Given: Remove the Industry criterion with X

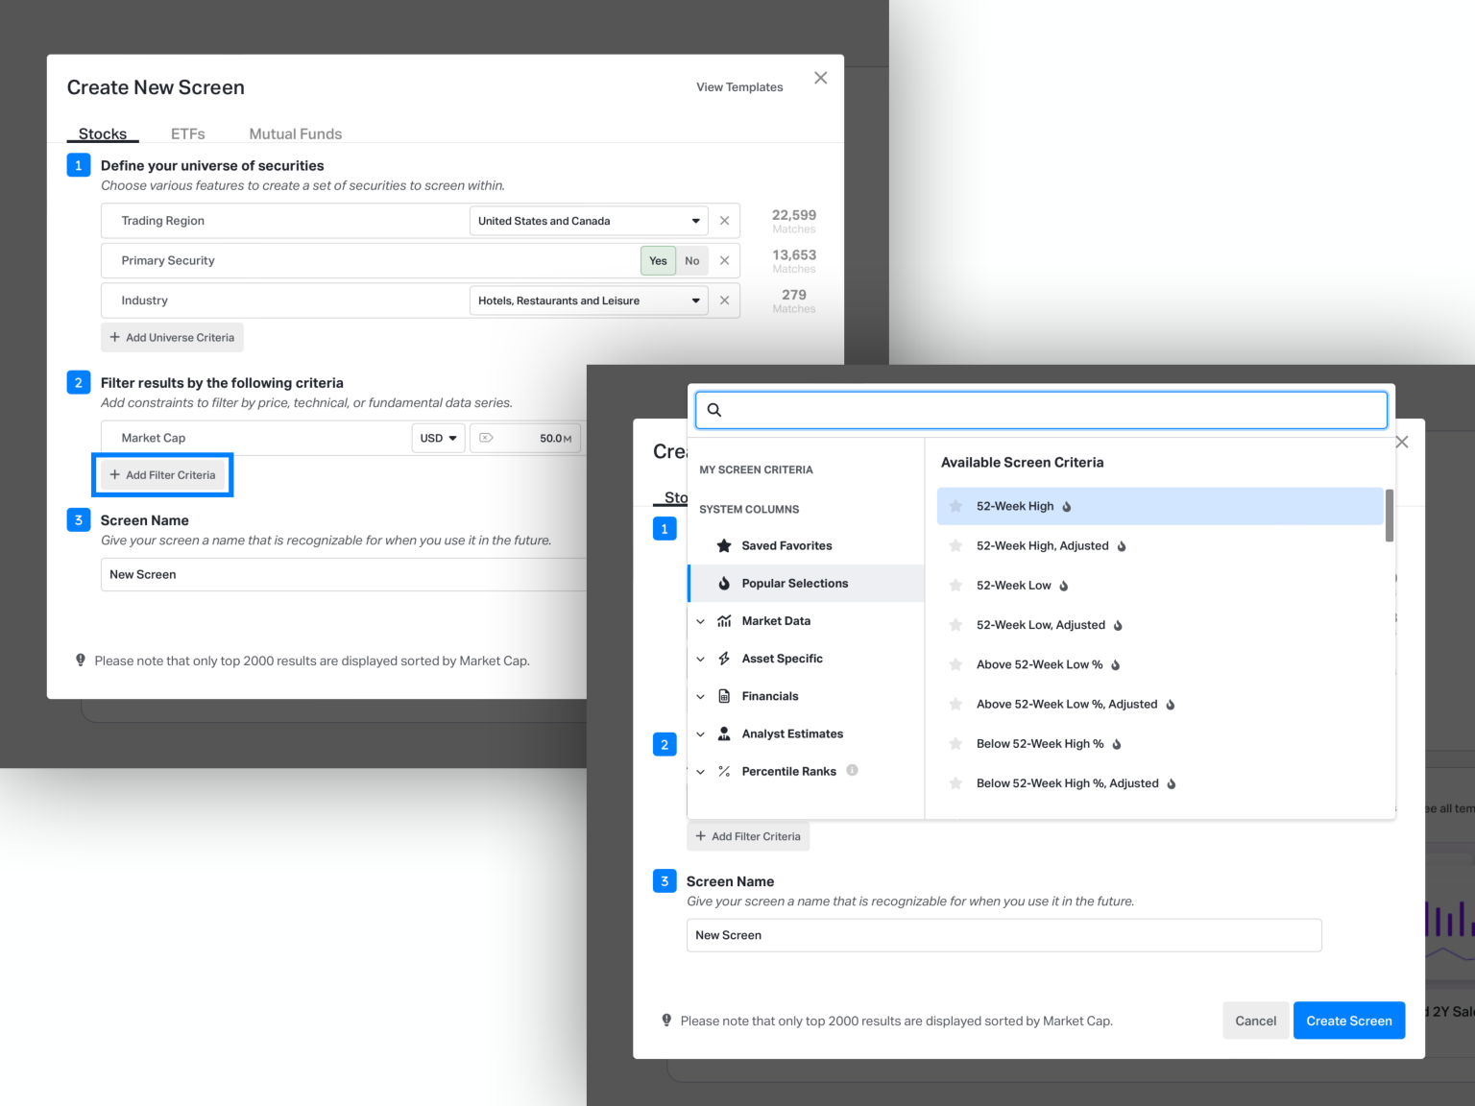Looking at the screenshot, I should pyautogui.click(x=724, y=301).
